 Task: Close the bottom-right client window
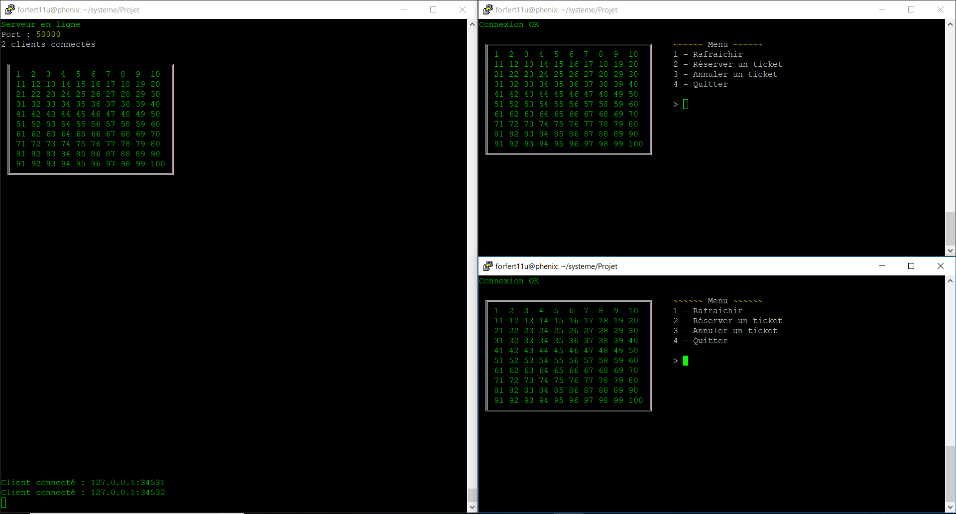click(941, 266)
